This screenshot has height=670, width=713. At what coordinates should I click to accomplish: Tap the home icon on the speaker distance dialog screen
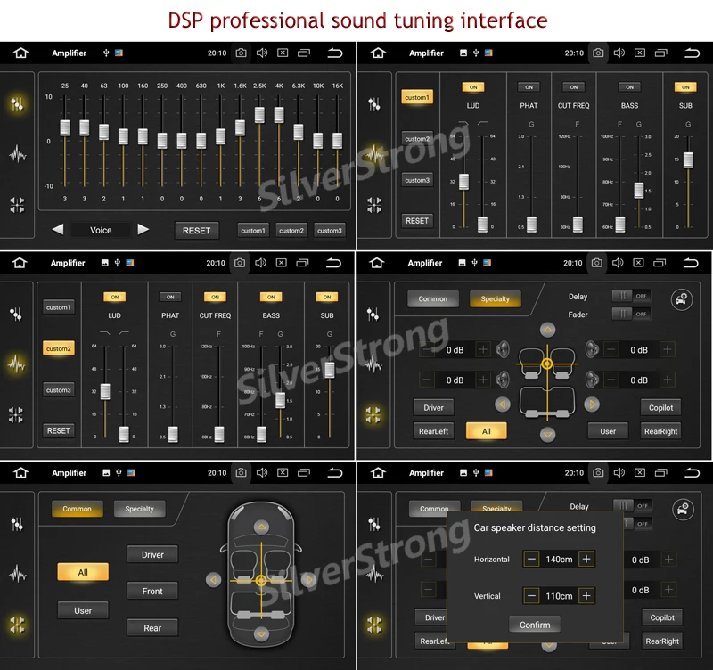pyautogui.click(x=378, y=473)
